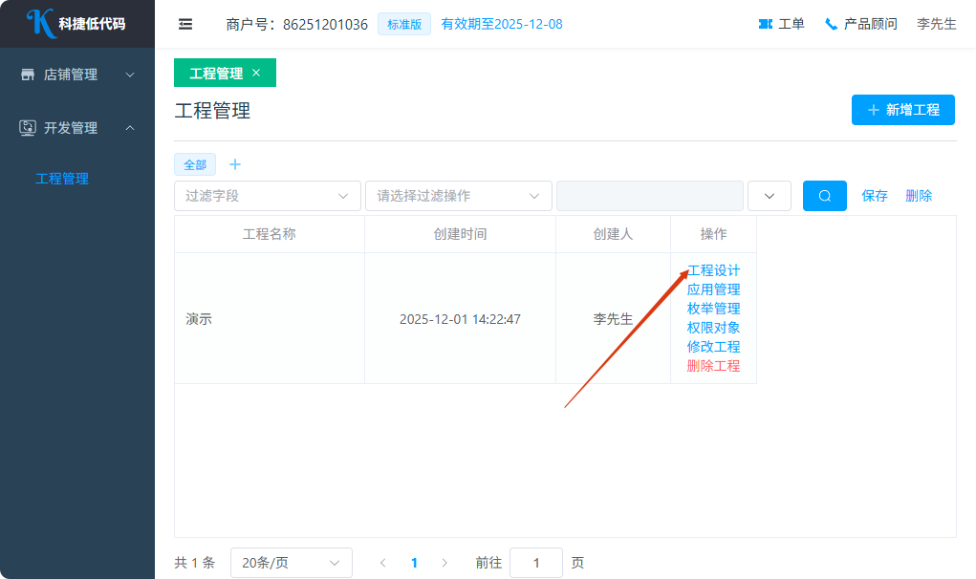Expand 店铺管理 sidebar menu

(76, 75)
